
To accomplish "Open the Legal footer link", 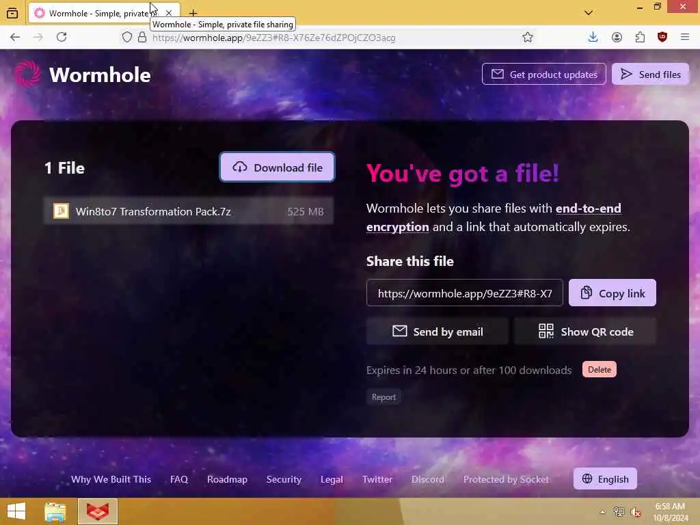I will [332, 479].
